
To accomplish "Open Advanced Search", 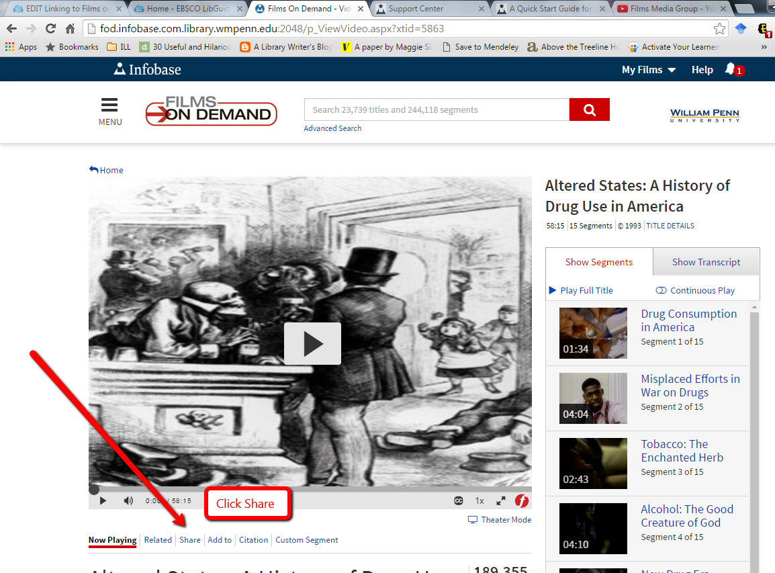I will tap(332, 128).
